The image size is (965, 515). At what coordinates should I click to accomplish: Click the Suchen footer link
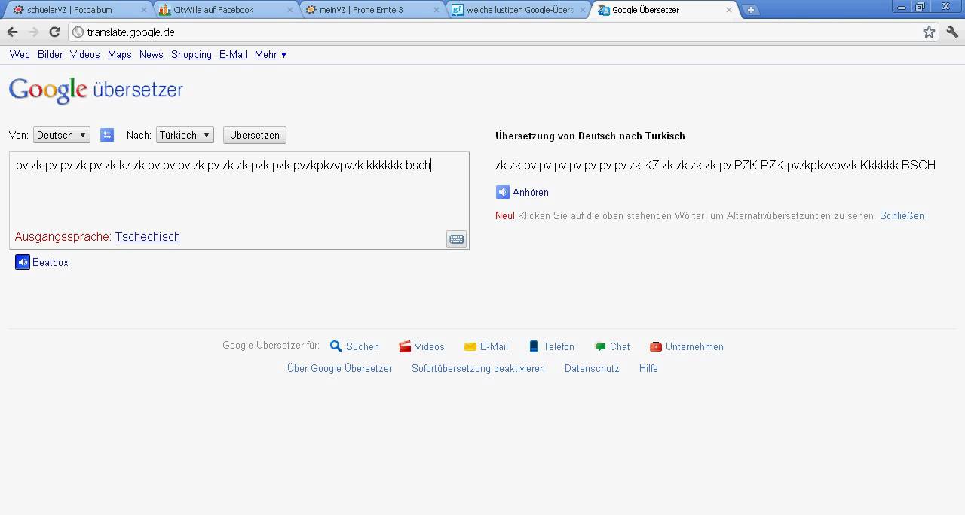point(363,346)
